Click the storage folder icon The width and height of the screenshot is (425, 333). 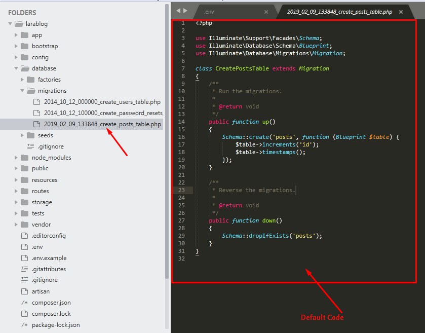[x=25, y=202]
